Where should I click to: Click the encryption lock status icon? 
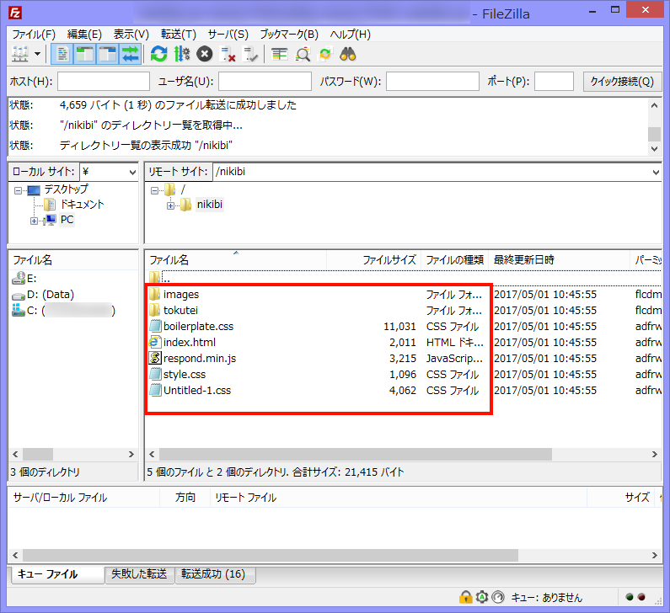pos(465,597)
